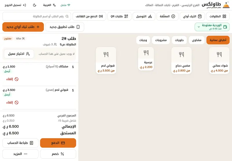Image resolution: width=232 pixels, height=161 pixels.
Task: Open الدفع من الهاتف tab
Action: pos(89,16)
